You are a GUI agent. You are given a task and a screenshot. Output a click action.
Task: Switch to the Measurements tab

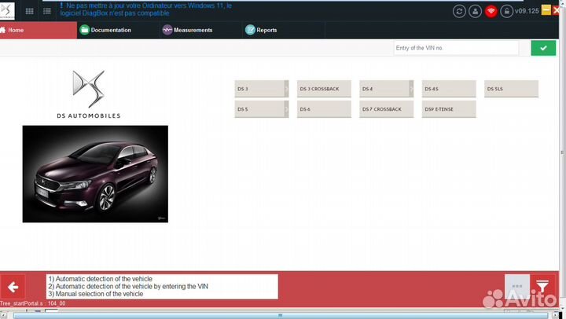pyautogui.click(x=200, y=30)
